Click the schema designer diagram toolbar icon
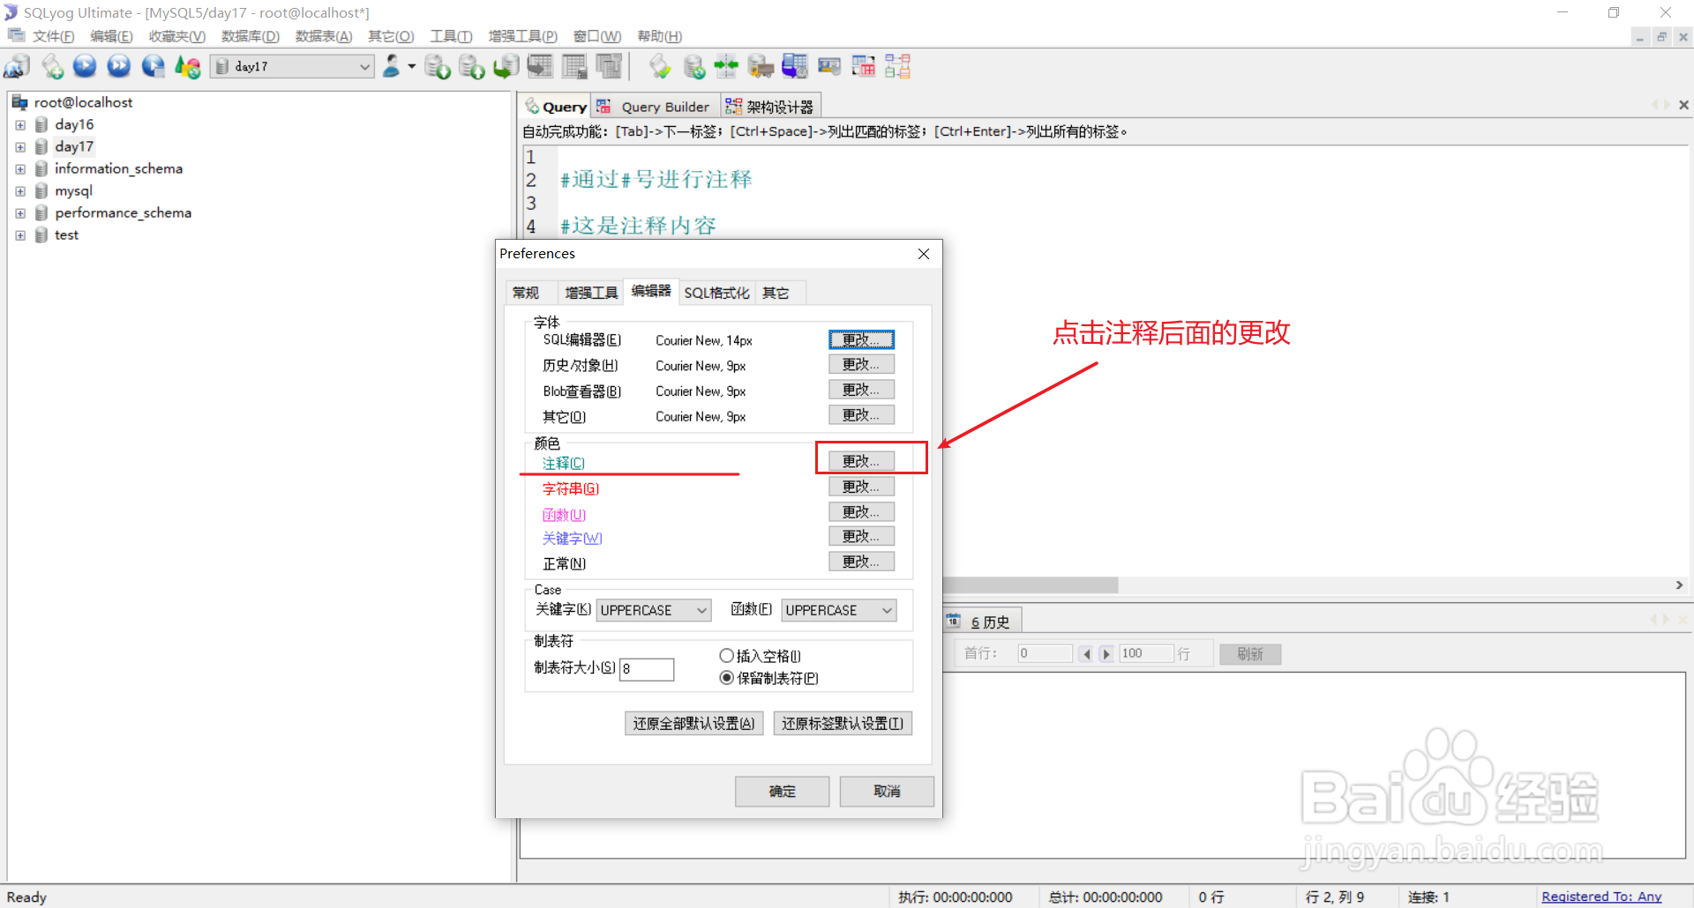This screenshot has height=908, width=1694. point(898,66)
